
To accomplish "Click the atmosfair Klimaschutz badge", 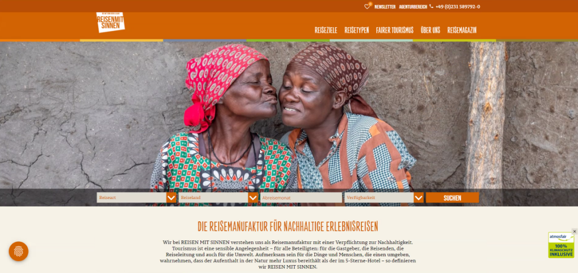I will click(561, 245).
